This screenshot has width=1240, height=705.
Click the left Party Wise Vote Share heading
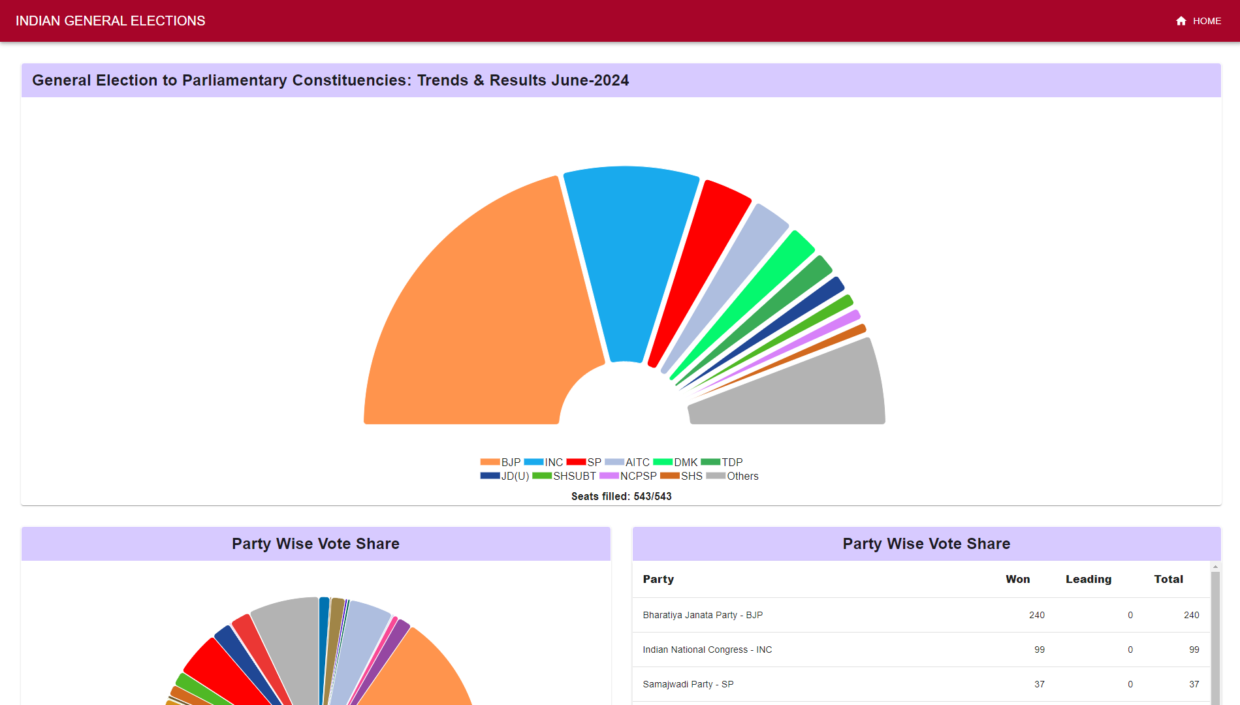pos(315,544)
